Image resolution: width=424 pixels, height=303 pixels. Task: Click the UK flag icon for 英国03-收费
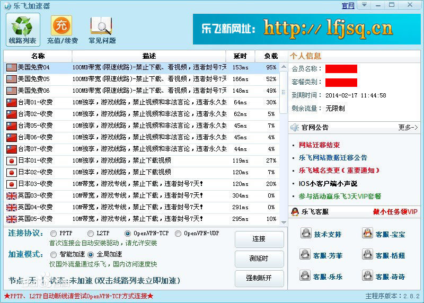[x=12, y=195]
